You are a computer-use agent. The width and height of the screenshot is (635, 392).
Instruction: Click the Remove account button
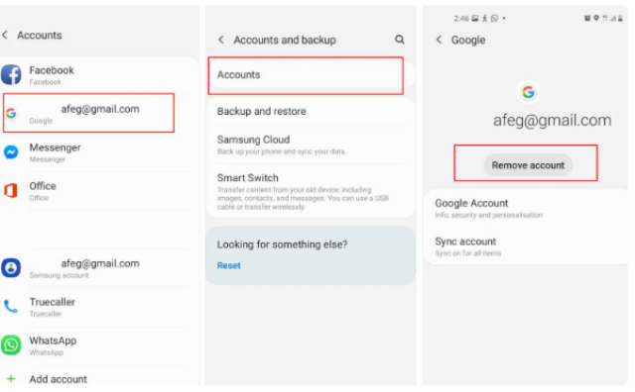(528, 165)
